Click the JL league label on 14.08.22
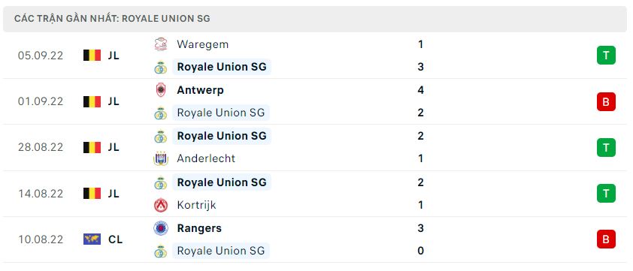The width and height of the screenshot is (633, 271). coord(114,194)
